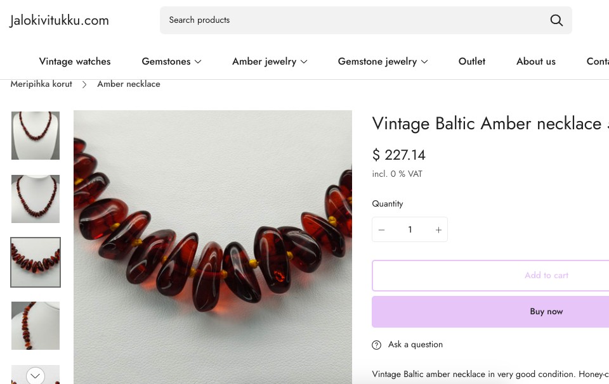The image size is (609, 384).
Task: Click the question mark help icon
Action: [377, 345]
